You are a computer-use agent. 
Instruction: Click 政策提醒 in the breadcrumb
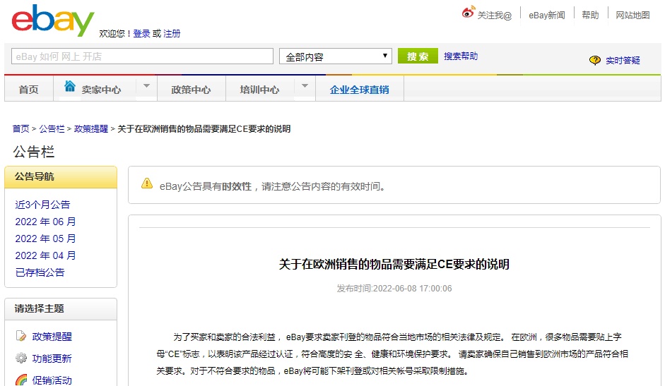point(90,129)
